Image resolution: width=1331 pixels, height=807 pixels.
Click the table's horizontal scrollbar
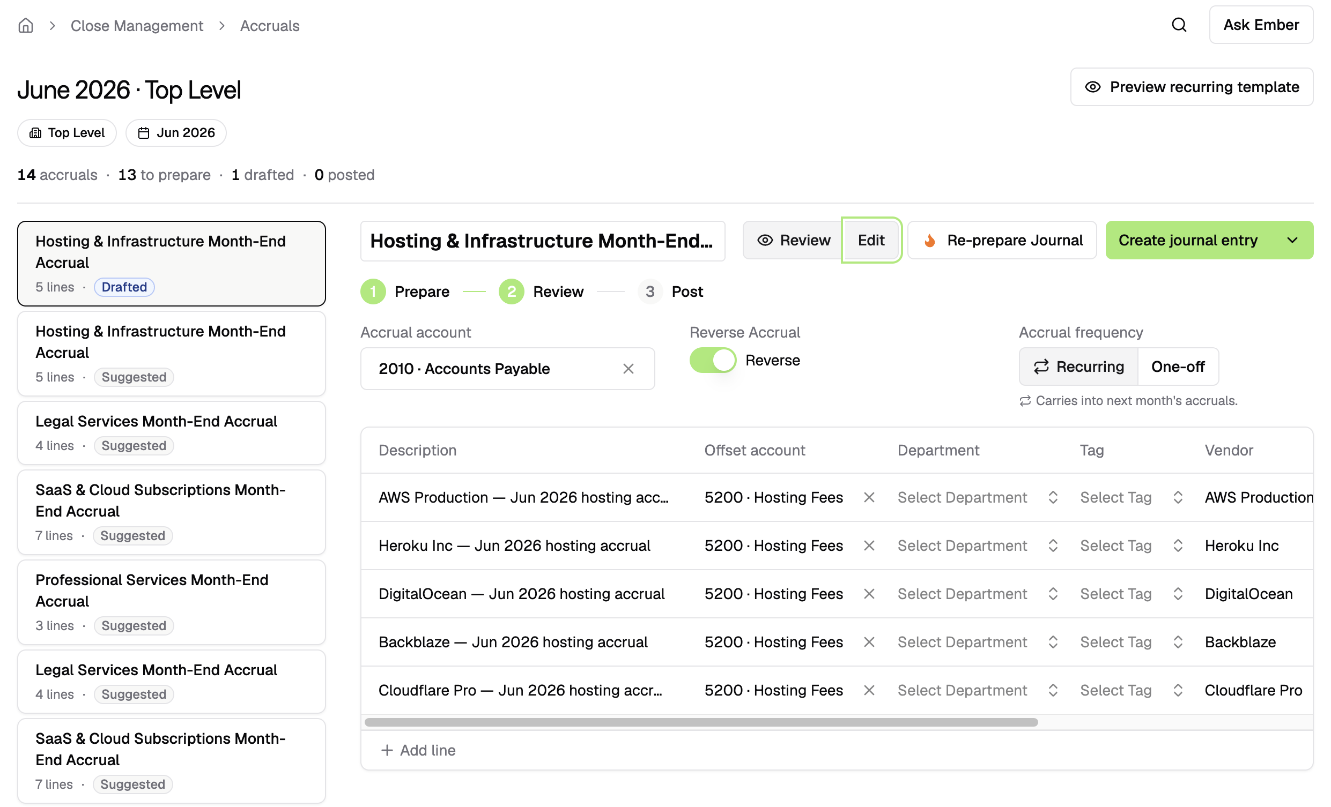[x=701, y=722]
